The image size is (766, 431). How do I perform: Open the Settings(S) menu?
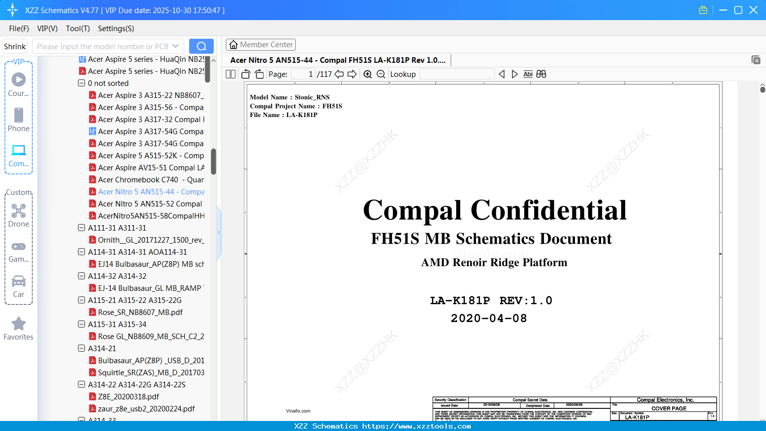pos(116,29)
